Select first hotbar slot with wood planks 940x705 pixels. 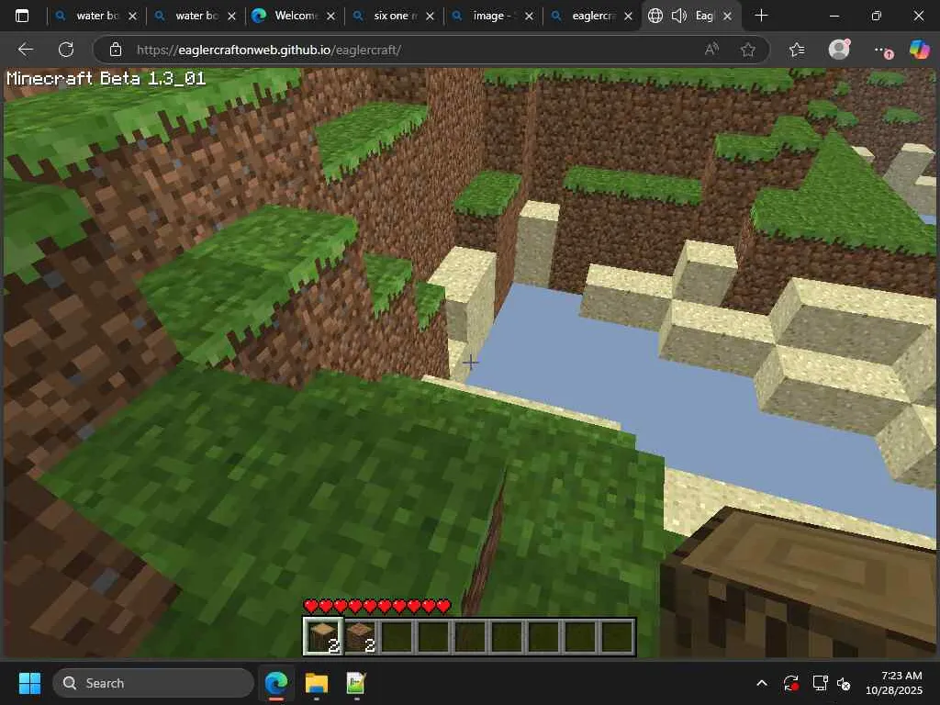pos(324,636)
